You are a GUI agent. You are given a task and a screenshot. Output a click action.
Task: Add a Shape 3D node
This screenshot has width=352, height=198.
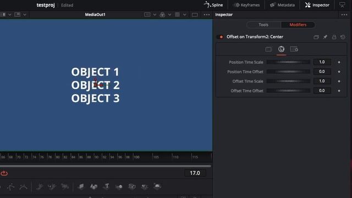(94, 187)
